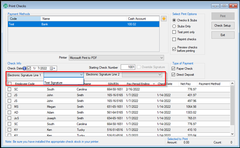The width and height of the screenshot is (240, 148).
Task: Edit the Starting Check Number field
Action: click(x=128, y=67)
